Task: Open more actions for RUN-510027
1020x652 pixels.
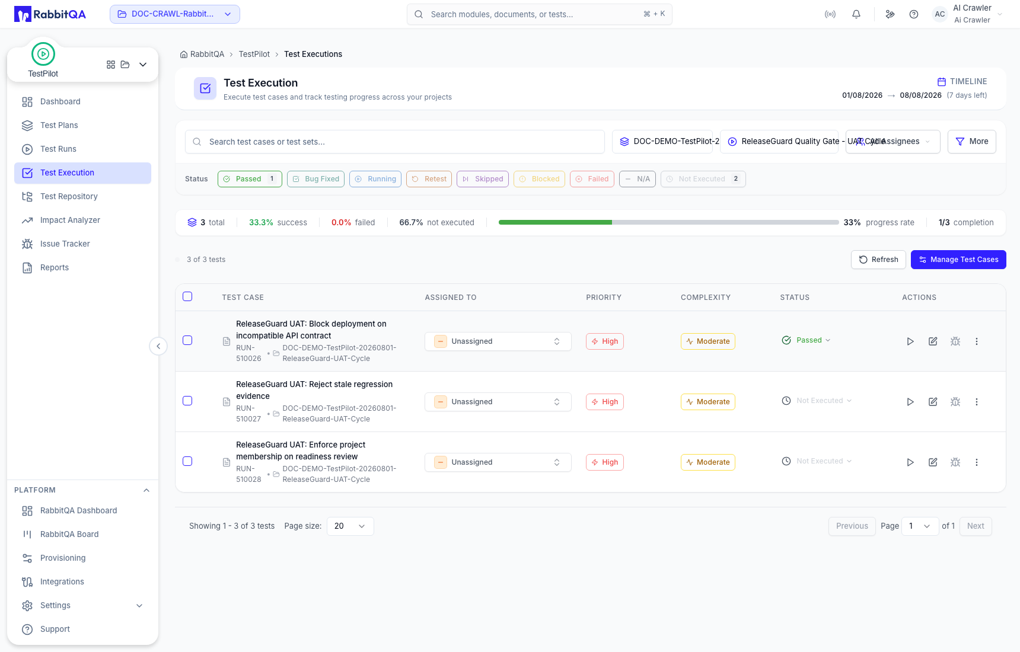Action: pos(977,402)
